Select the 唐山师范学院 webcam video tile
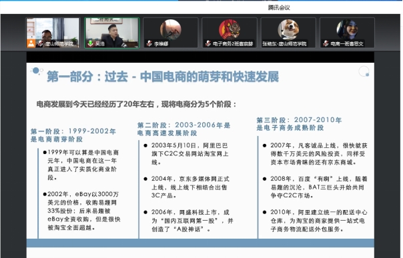The height and width of the screenshot is (258, 403). [x=53, y=33]
